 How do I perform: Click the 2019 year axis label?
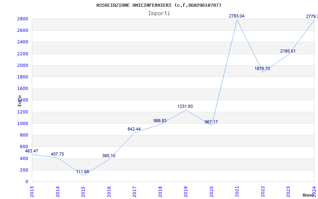click(x=186, y=192)
